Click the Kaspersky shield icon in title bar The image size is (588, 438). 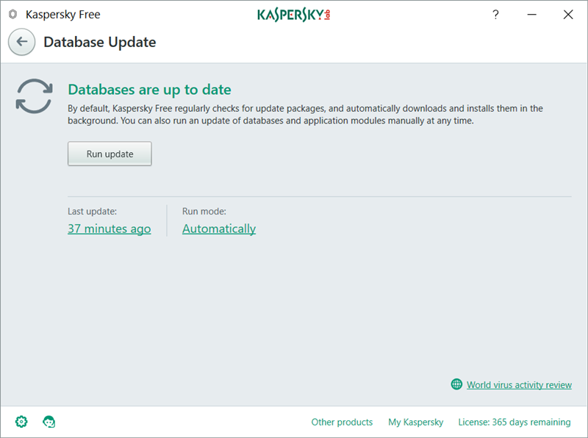point(12,14)
